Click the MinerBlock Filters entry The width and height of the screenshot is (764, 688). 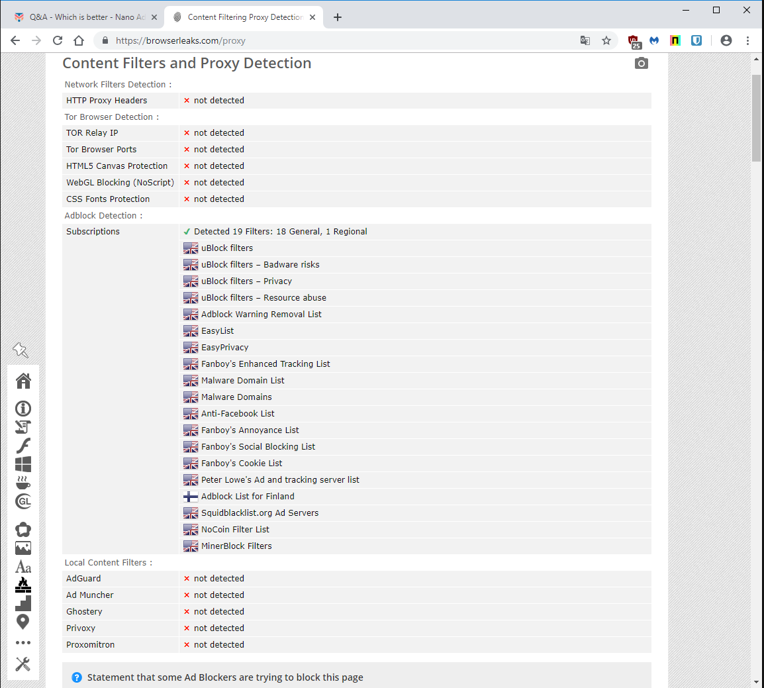(x=236, y=546)
